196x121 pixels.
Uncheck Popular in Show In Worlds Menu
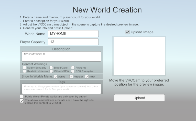(71, 77)
